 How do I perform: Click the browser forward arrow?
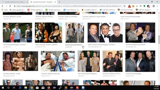(6, 6)
